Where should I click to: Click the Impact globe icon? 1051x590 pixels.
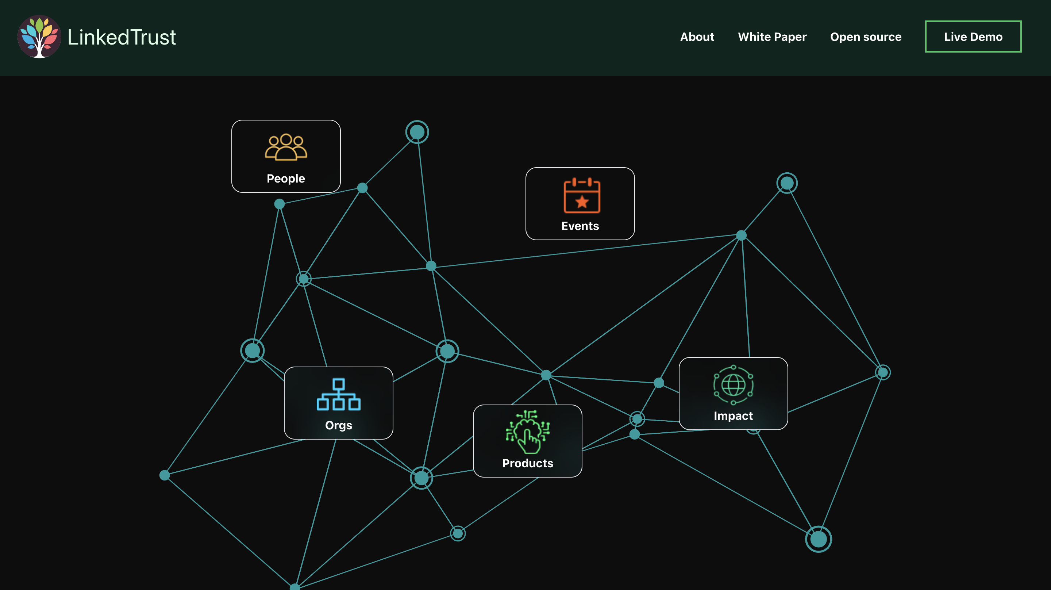tap(733, 385)
